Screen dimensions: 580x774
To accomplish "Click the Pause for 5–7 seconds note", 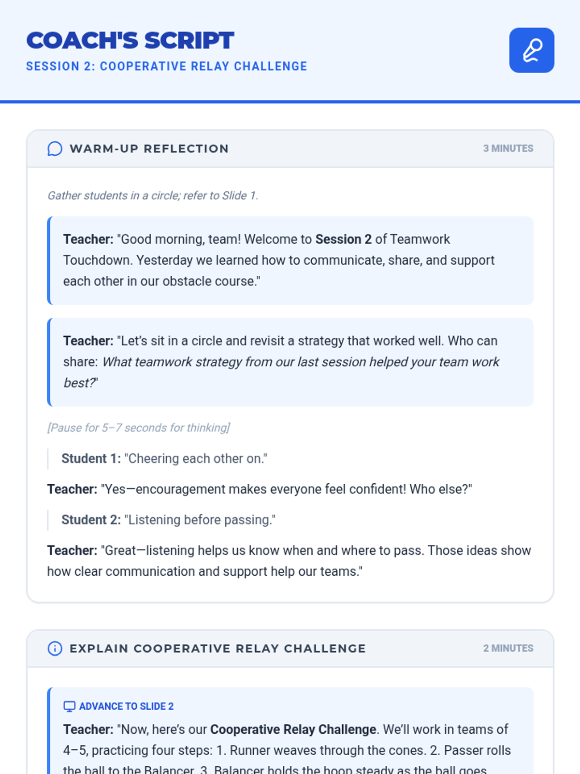I will (138, 428).
